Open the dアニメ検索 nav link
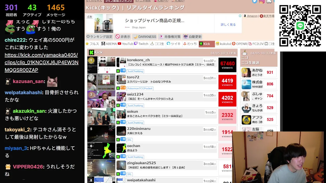Screen dimensions: 326x183 tap(143, 1)
